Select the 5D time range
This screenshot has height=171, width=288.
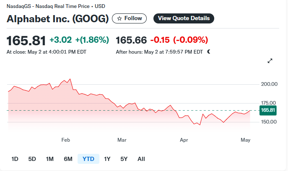coord(32,159)
